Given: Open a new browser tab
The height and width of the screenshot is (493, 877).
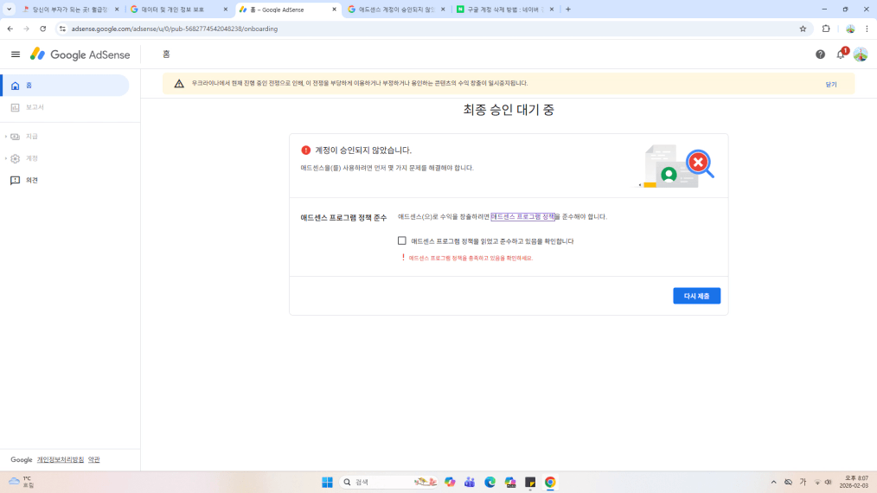Looking at the screenshot, I should (567, 9).
